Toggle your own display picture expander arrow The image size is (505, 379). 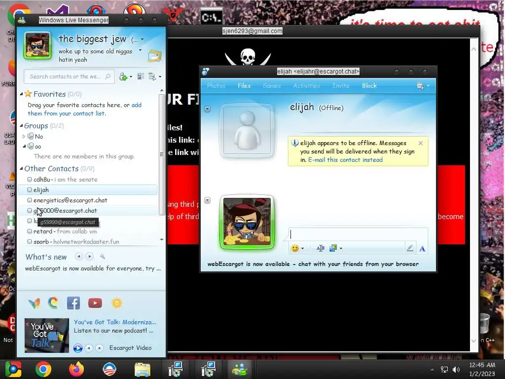tap(208, 200)
